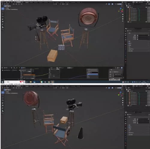This screenshot has width=150, height=149.
Task: Select the Scale tool in top Blender window
Action: [3, 19]
